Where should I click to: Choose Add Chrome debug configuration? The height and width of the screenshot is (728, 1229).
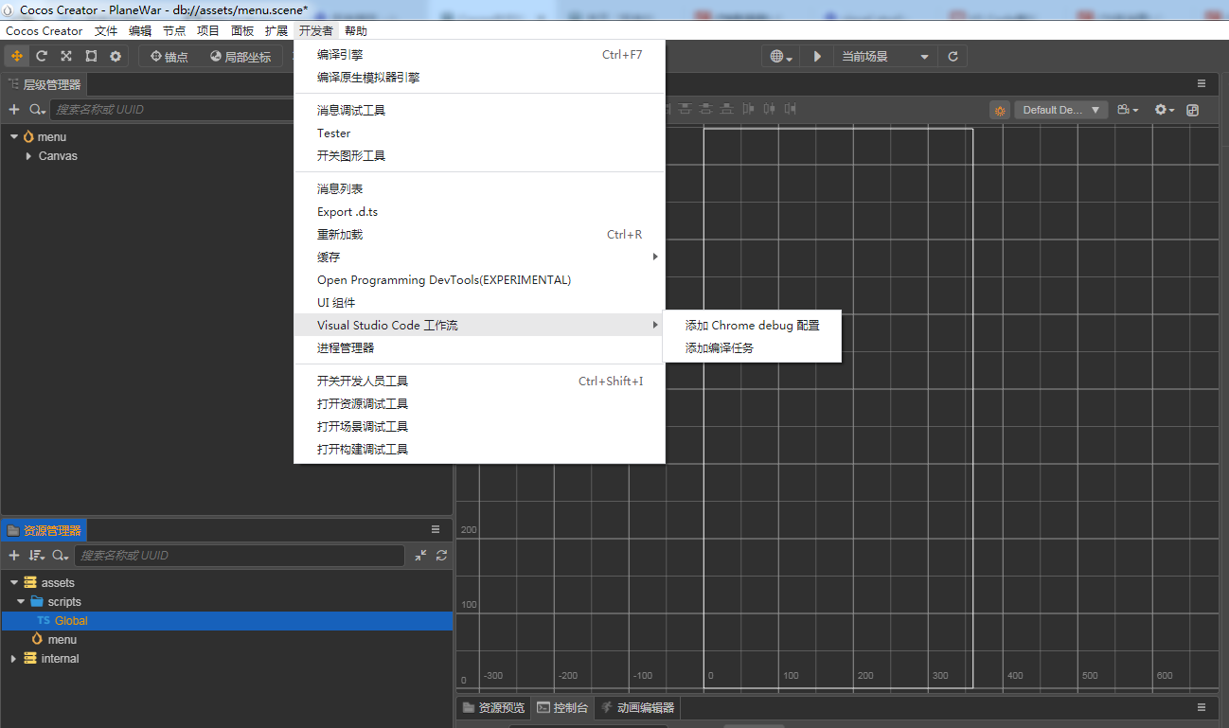[x=752, y=326]
